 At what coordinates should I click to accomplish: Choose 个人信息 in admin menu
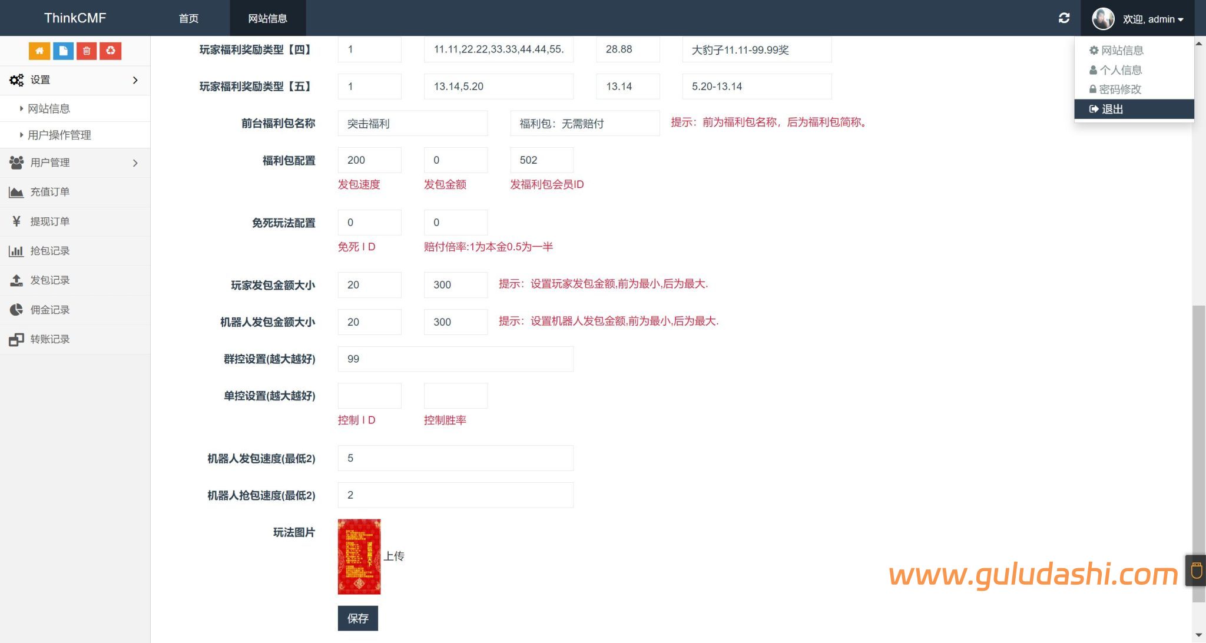coord(1134,69)
